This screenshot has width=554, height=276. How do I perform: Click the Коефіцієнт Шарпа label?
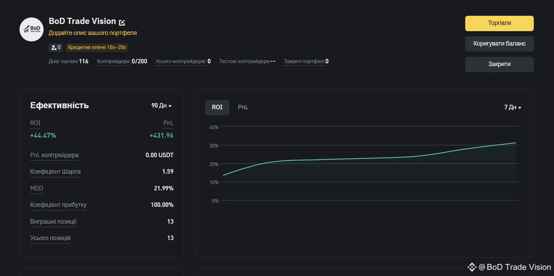55,172
